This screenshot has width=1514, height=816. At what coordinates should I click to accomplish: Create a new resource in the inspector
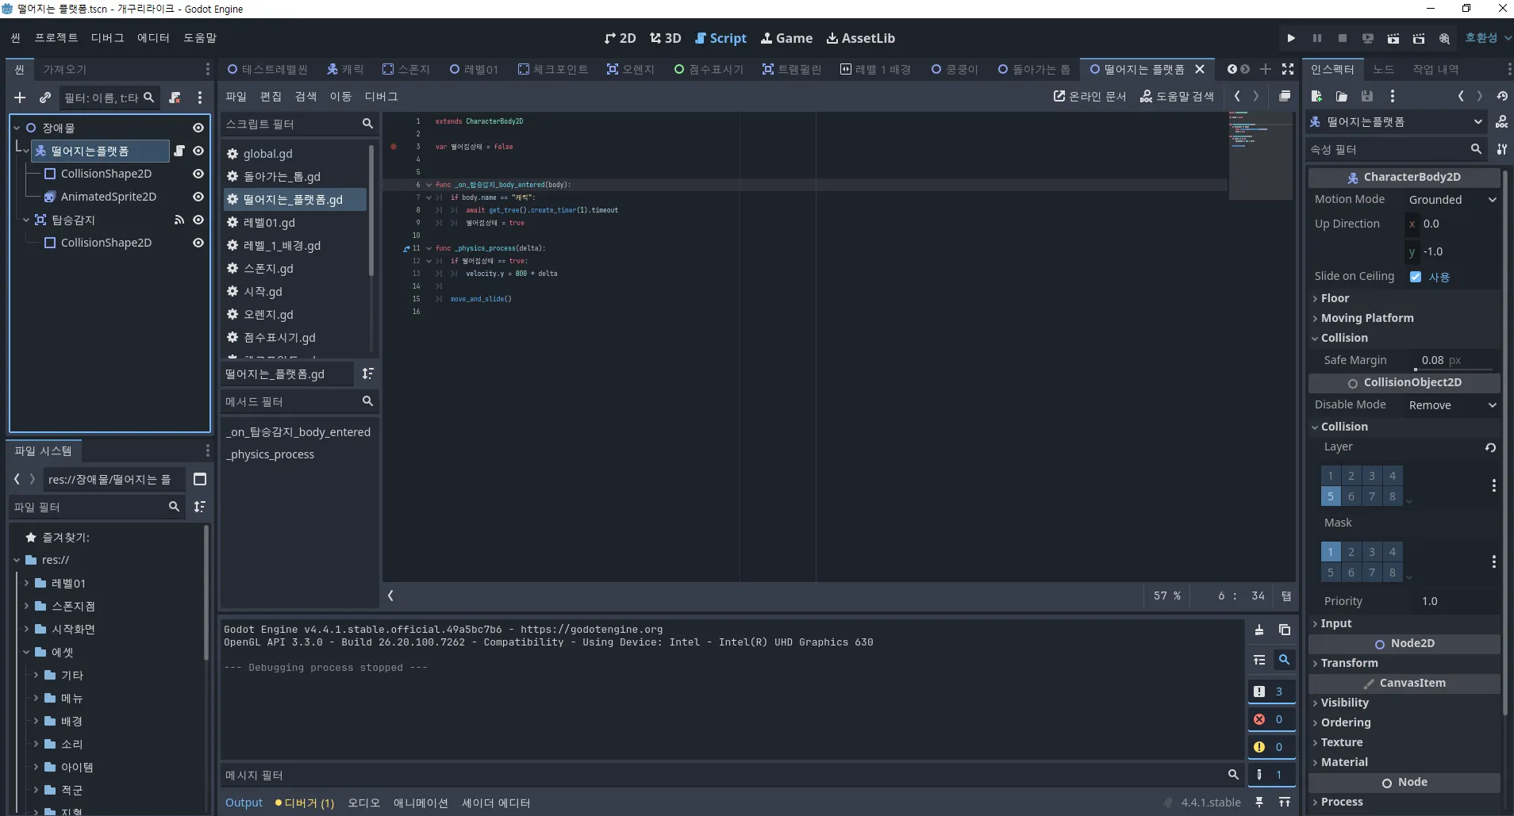point(1316,96)
